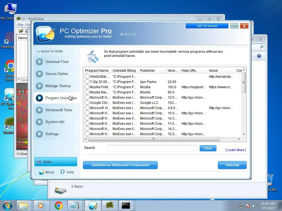This screenshot has width=282, height=211.
Task: Sort by Help URL column header
Action: tap(193, 71)
